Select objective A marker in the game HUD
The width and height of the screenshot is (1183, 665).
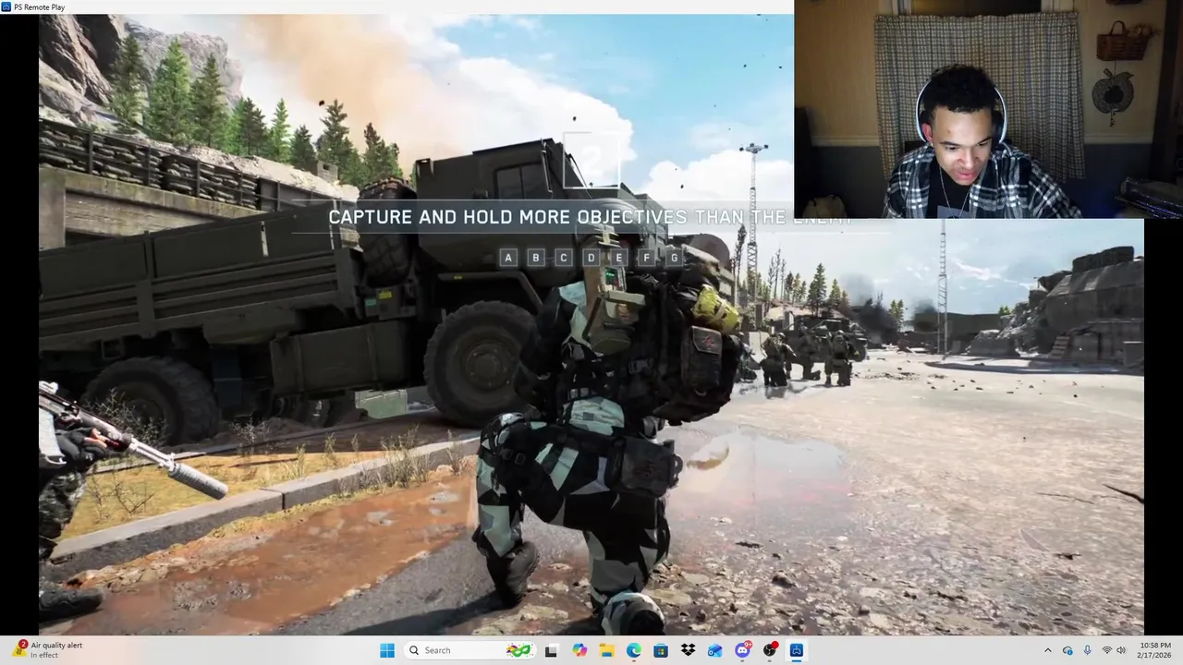[508, 258]
